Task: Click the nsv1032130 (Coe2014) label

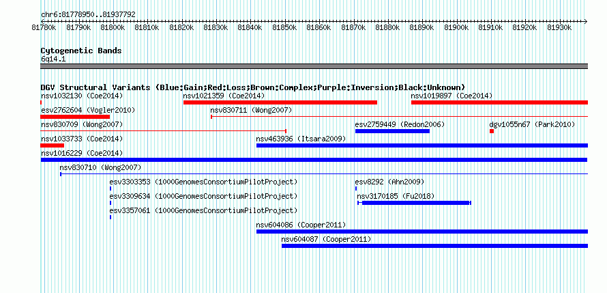Action: [x=82, y=96]
